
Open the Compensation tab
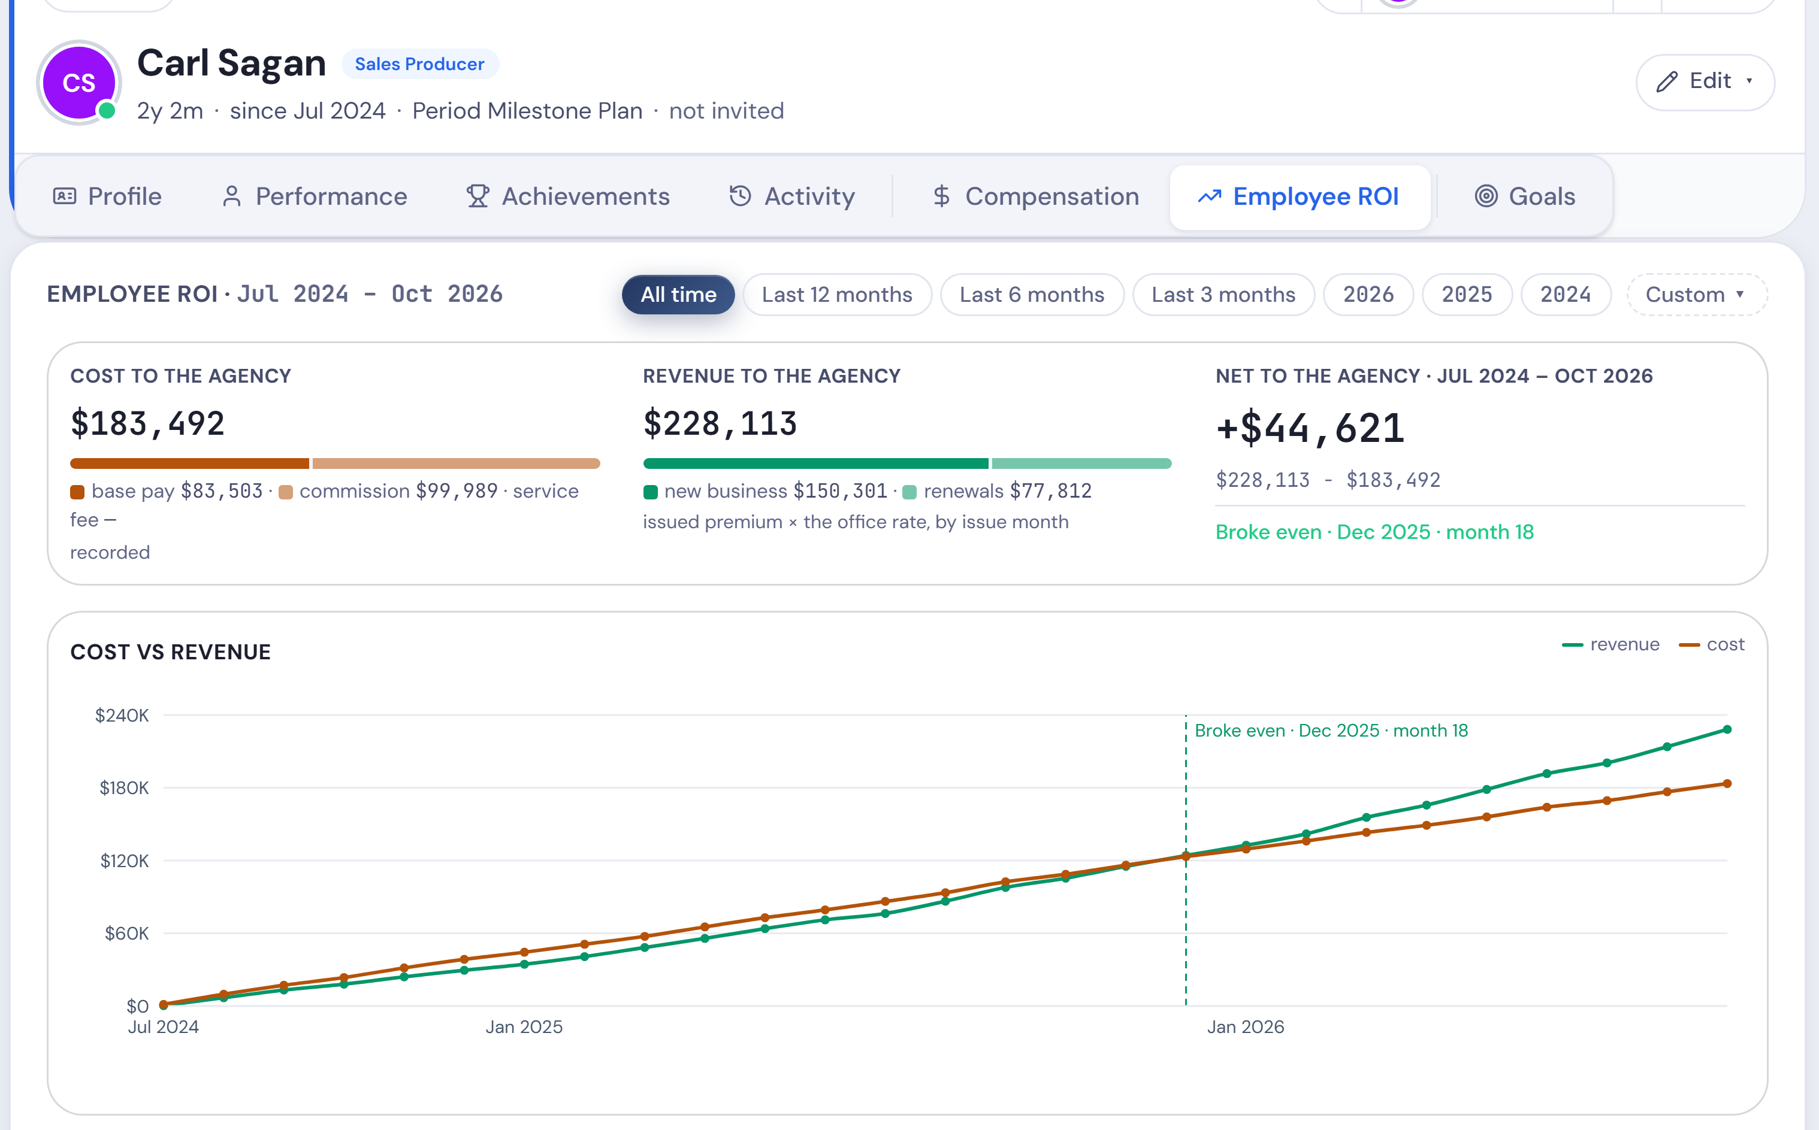(x=1035, y=196)
